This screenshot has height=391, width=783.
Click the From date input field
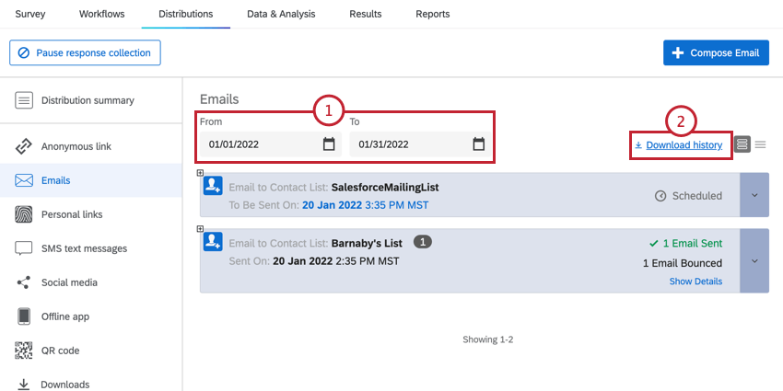click(x=271, y=144)
